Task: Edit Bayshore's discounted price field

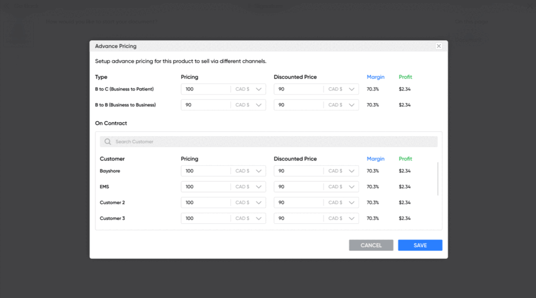Action: 298,171
